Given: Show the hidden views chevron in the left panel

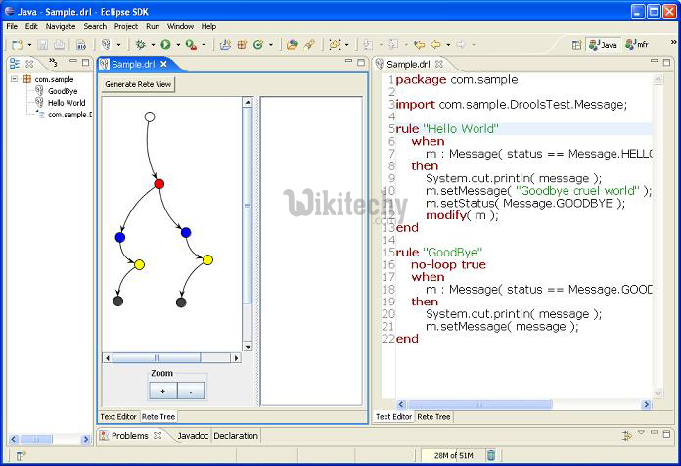Looking at the screenshot, I should coord(53,62).
